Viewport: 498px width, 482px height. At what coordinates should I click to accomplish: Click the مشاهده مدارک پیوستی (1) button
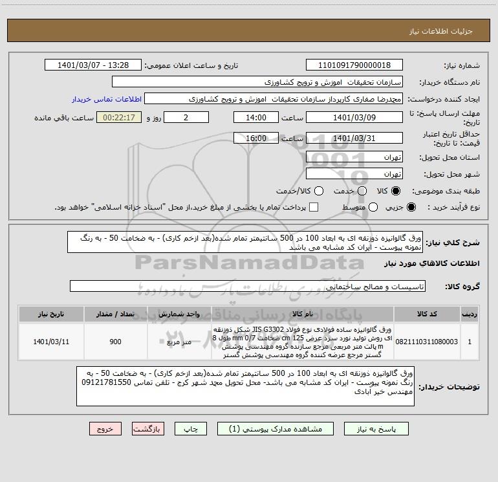tap(276, 429)
